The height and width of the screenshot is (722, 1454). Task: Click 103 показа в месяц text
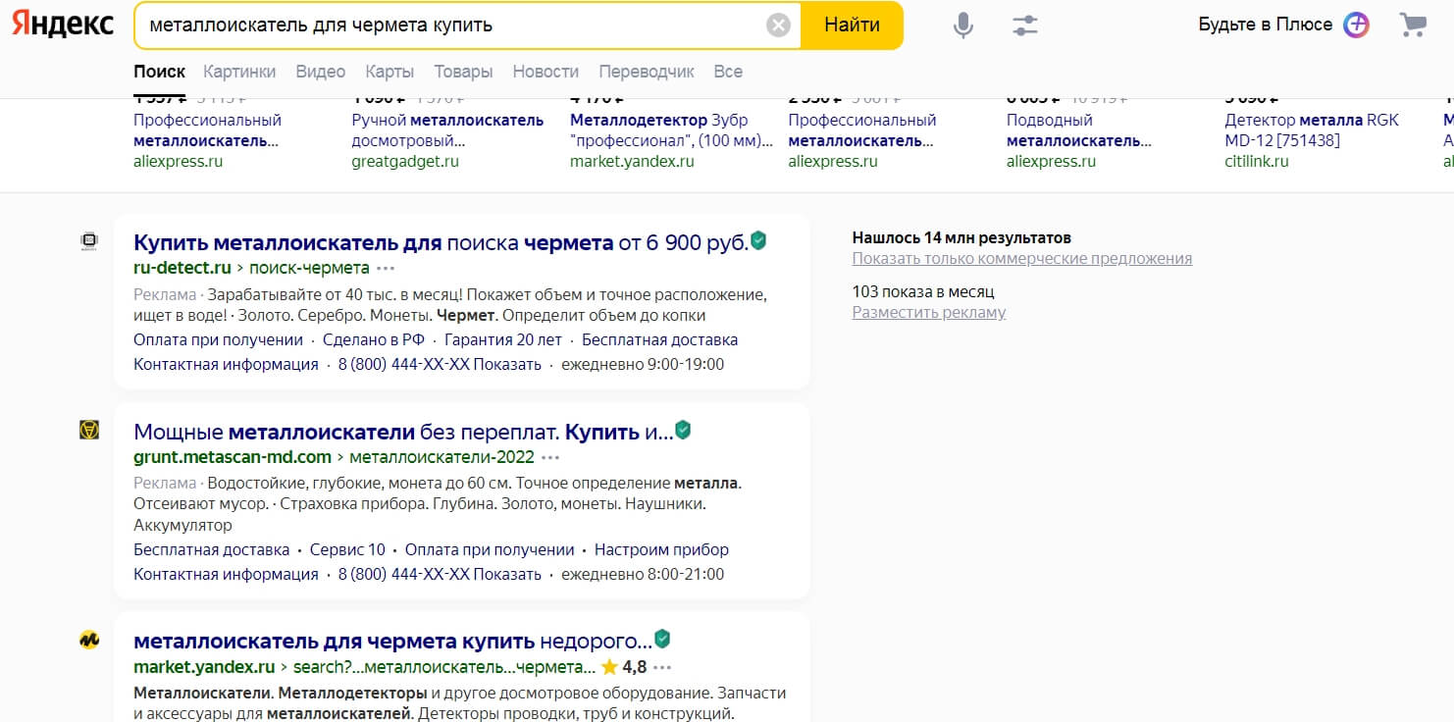pyautogui.click(x=923, y=292)
